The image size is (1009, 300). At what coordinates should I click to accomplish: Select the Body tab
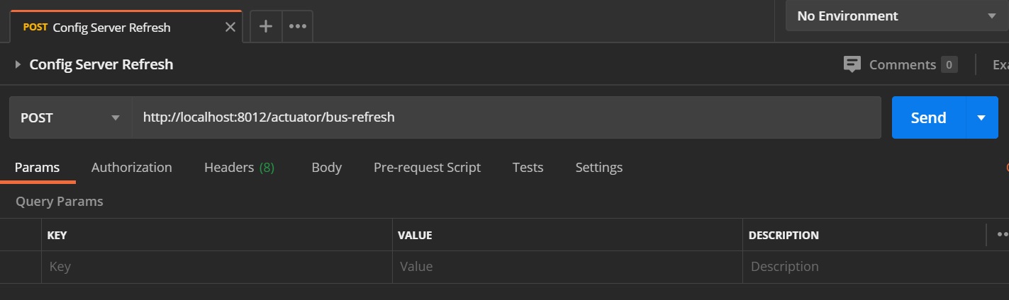click(326, 168)
